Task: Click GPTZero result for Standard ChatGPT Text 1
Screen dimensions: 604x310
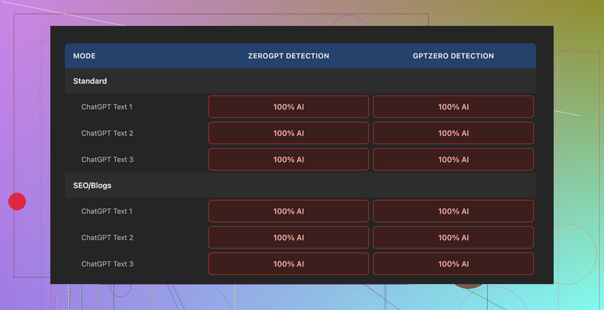Action: pos(453,107)
